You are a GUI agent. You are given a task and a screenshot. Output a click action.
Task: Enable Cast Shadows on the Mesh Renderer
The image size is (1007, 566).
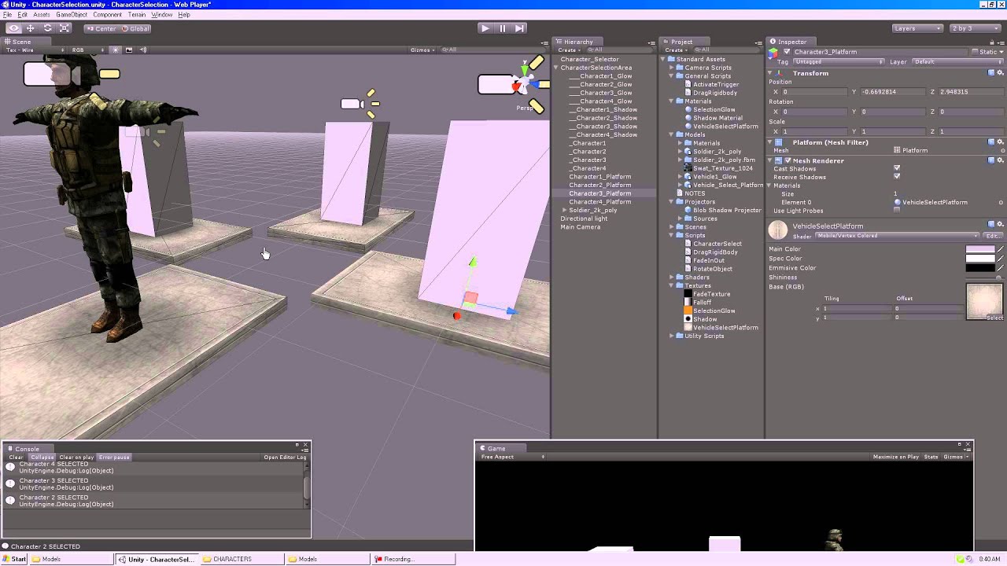897,168
